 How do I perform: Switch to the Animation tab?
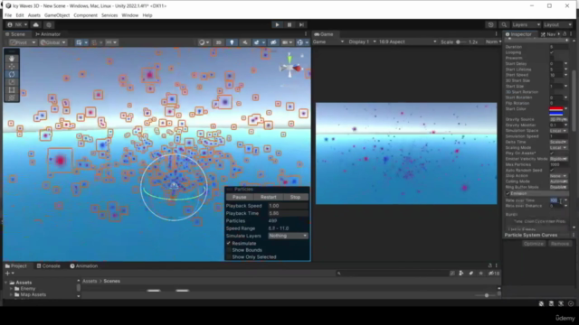click(x=84, y=265)
